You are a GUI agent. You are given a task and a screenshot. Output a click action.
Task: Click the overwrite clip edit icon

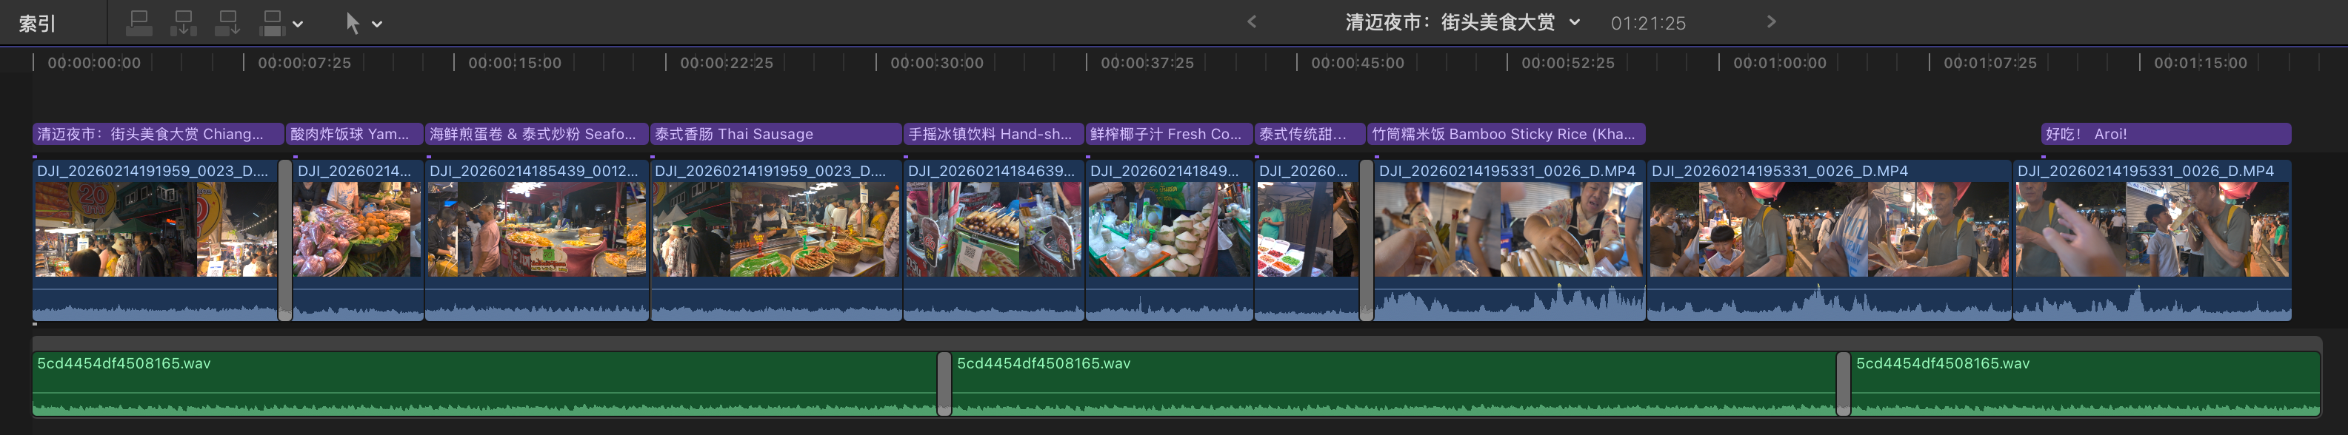tap(272, 23)
